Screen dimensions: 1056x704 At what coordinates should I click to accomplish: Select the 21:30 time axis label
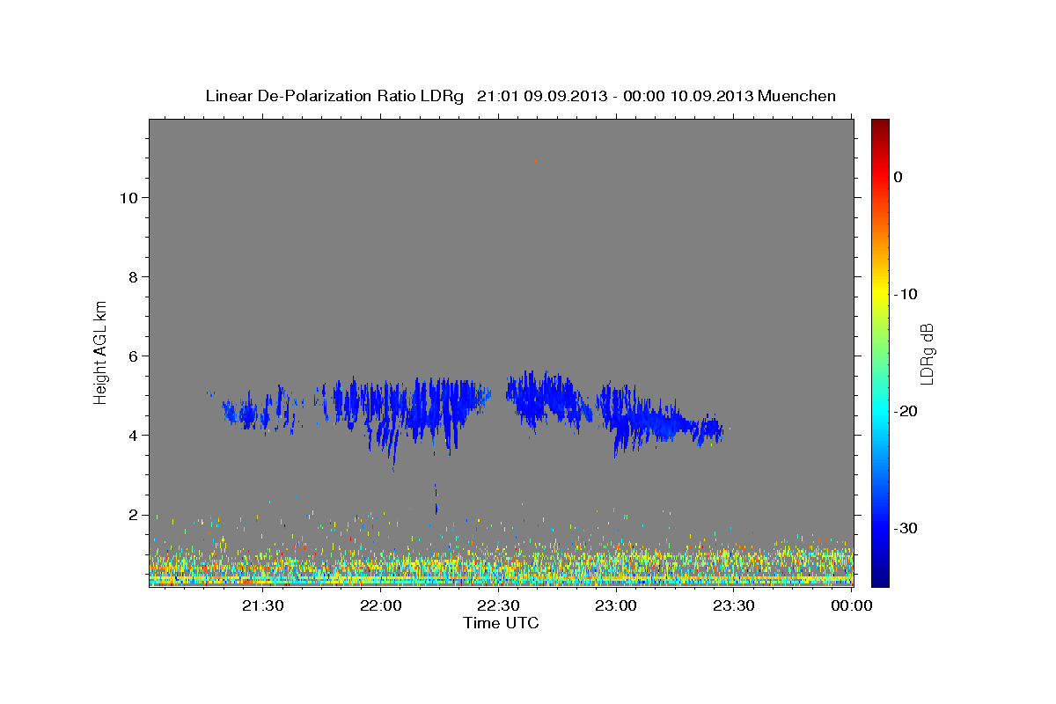(263, 605)
